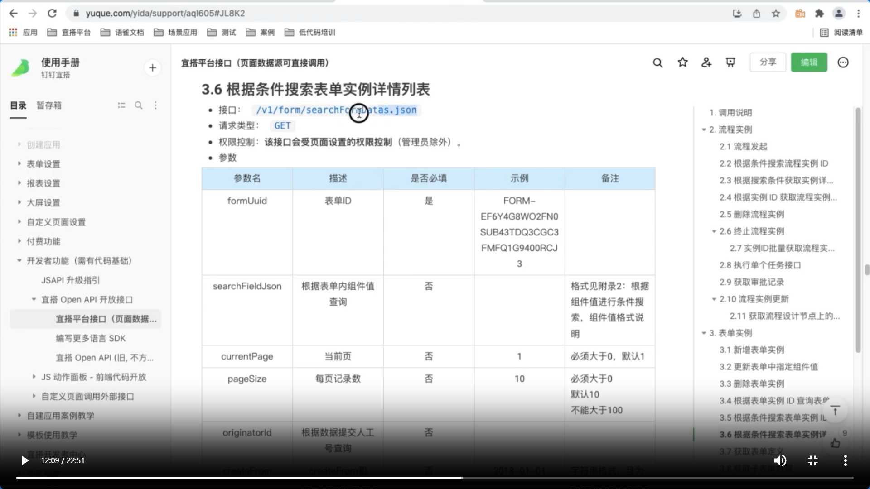The width and height of the screenshot is (870, 489).
Task: Exit fullscreen mode in the video player
Action: (813, 460)
